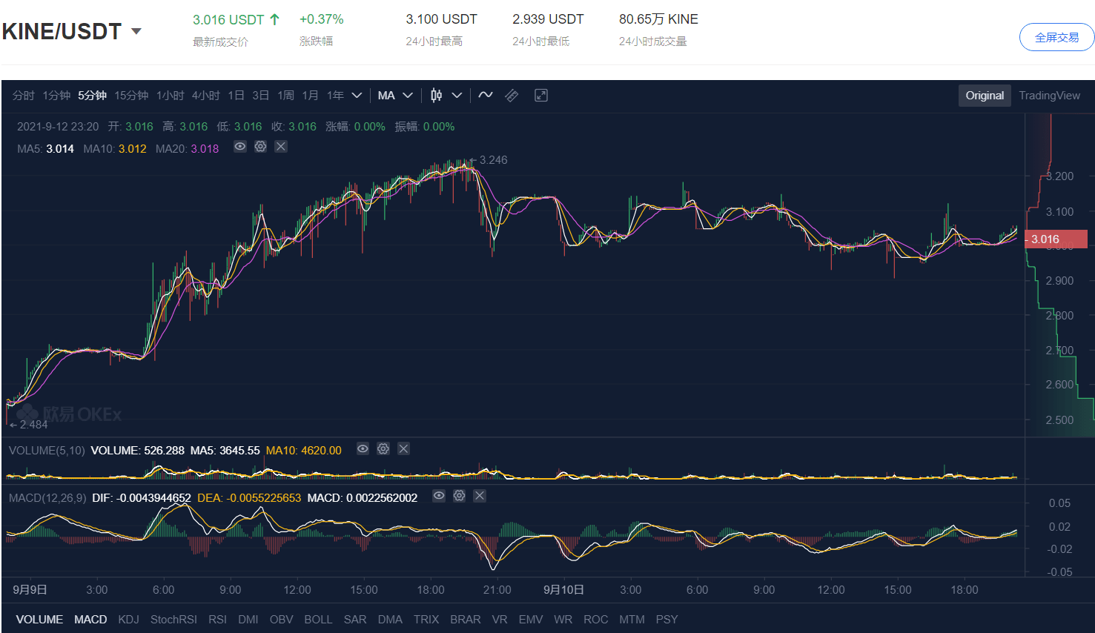Viewport: 1095px width, 633px height.
Task: Enable the RSI sub-indicator
Action: click(x=217, y=620)
